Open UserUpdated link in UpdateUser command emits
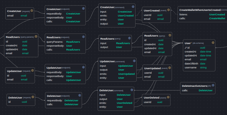This screenshot has width=227, height=115. tap(127, 74)
